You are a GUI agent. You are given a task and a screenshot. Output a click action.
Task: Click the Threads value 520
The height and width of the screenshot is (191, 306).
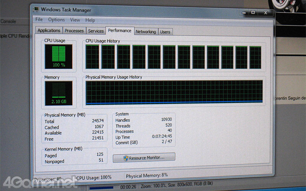click(x=169, y=125)
